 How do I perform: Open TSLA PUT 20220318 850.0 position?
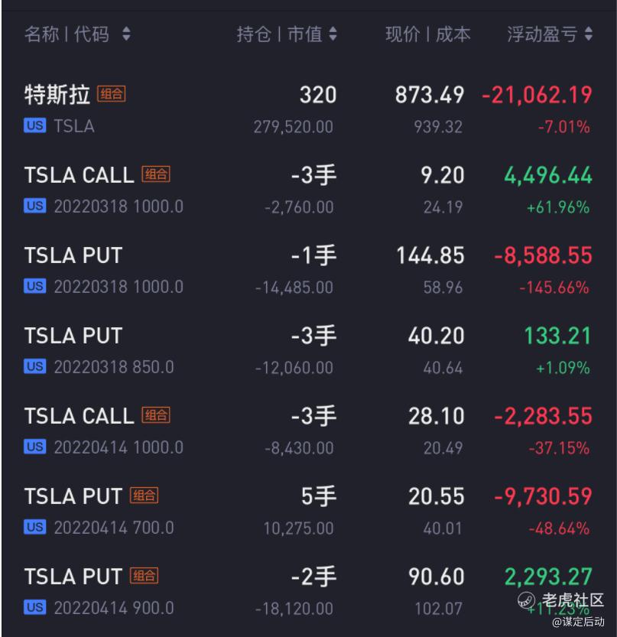308,351
